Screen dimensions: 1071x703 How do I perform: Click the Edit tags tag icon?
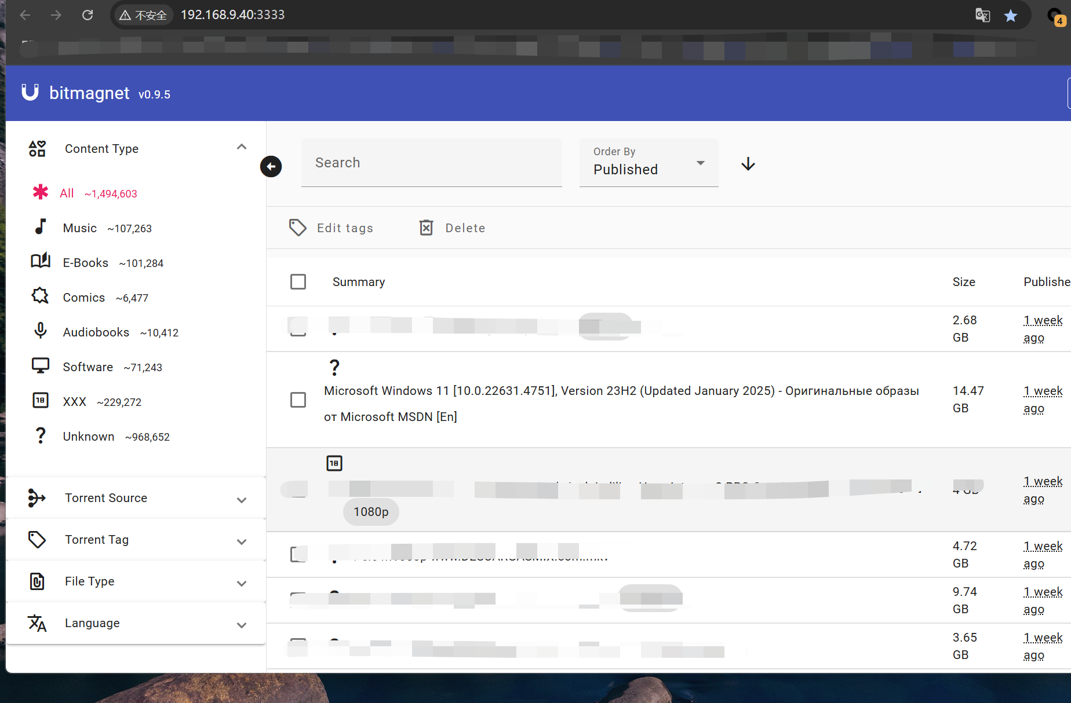coord(298,228)
